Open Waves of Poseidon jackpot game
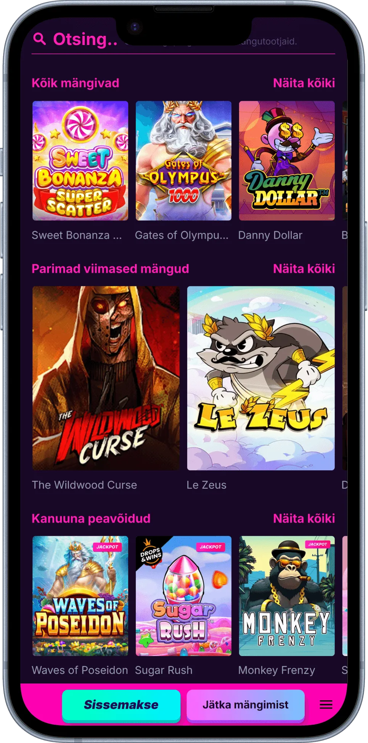Screen dimensions: 368x743 pyautogui.click(x=80, y=596)
